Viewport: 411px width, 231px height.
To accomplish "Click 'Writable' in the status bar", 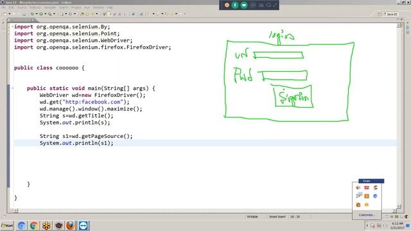I will tap(252, 217).
